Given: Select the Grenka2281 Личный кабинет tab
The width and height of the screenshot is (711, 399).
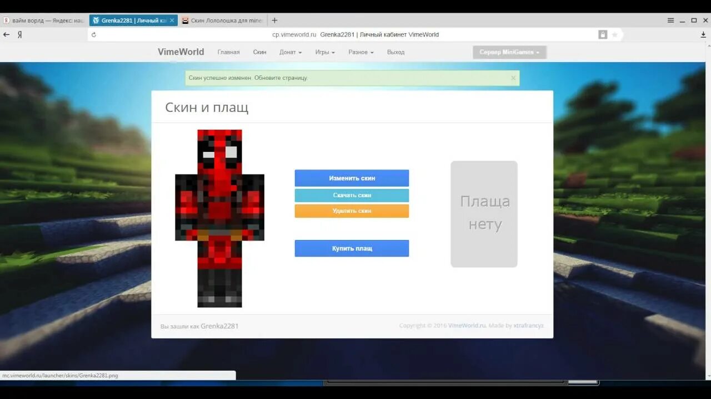Looking at the screenshot, I should click(133, 21).
